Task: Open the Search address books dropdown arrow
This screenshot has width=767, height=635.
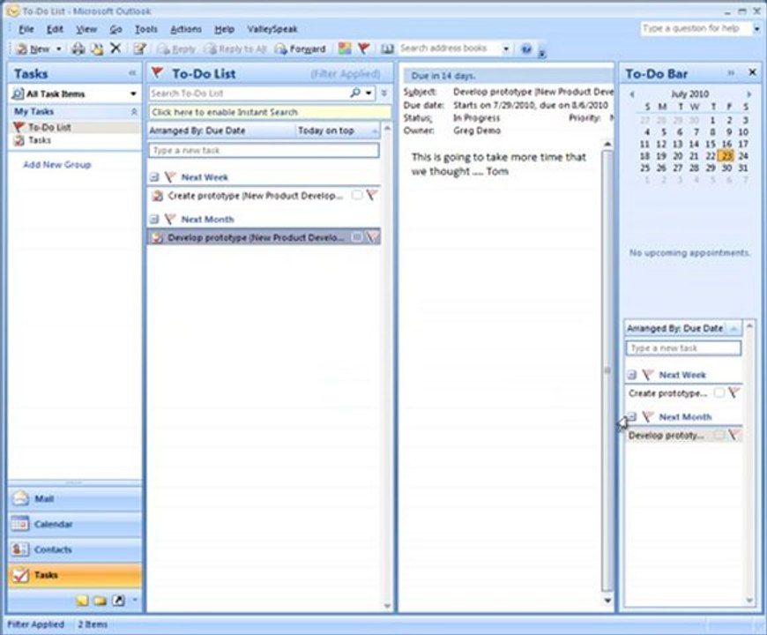Action: tap(506, 49)
